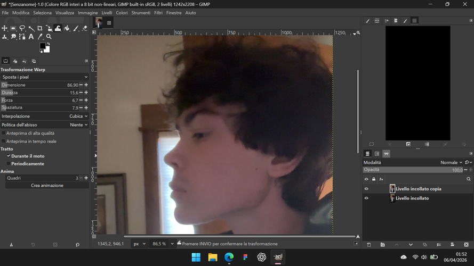This screenshot has height=266, width=474.
Task: Decrease the Forza value with minus
Action: click(81, 100)
